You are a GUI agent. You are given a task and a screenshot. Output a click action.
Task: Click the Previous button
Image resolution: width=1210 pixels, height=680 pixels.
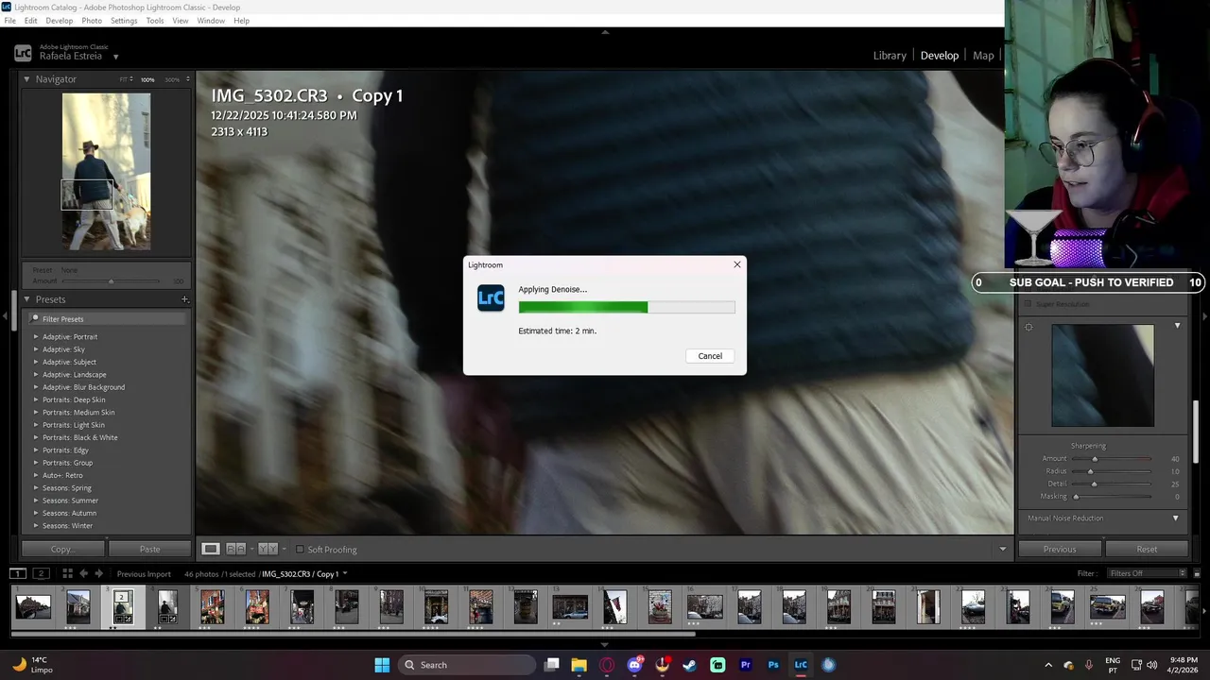[x=1060, y=549]
